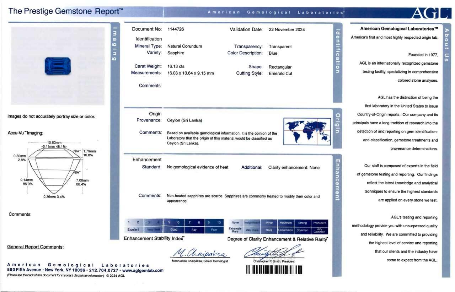Click the world map origin graphic
This screenshot has height=292, width=455.
pos(307,131)
